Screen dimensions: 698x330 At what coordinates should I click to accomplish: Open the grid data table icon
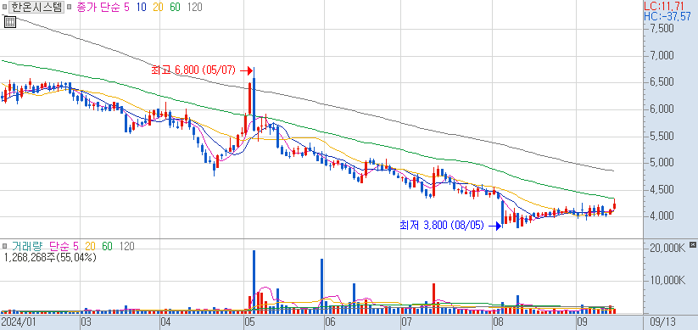click(10, 22)
